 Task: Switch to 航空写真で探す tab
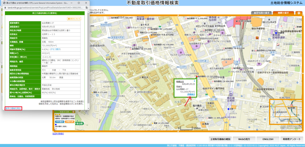(261, 13)
